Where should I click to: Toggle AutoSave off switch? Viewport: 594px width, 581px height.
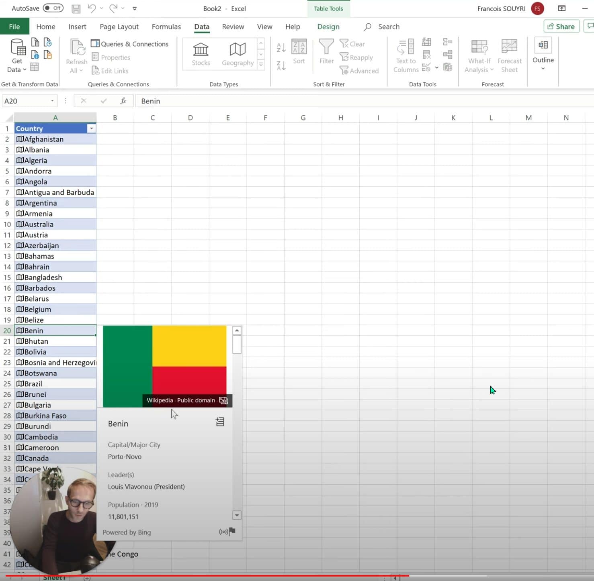[53, 8]
